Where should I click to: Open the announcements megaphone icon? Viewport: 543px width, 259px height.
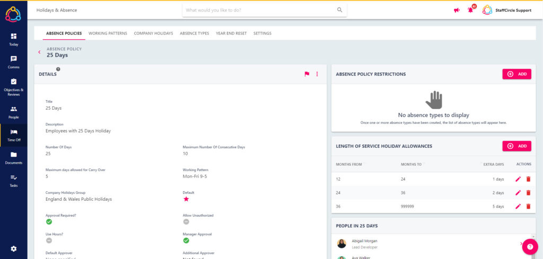tap(457, 10)
